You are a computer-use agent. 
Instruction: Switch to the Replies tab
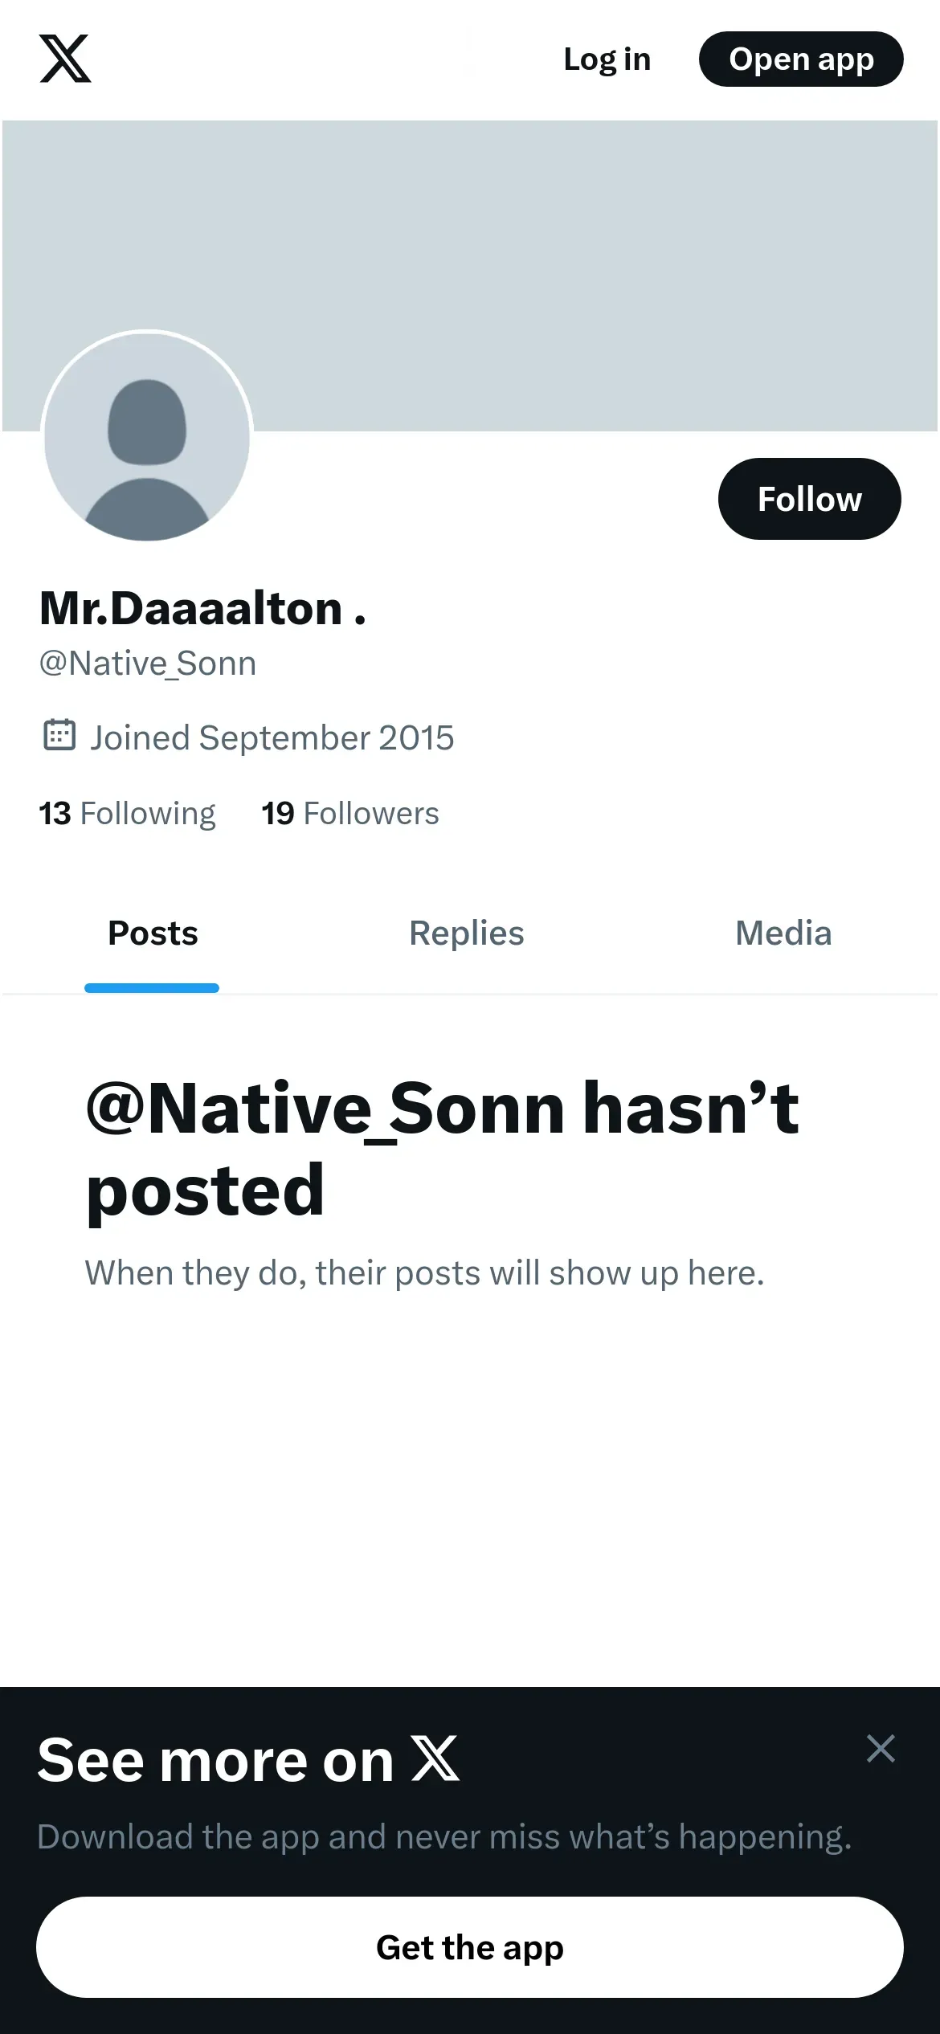coord(466,933)
